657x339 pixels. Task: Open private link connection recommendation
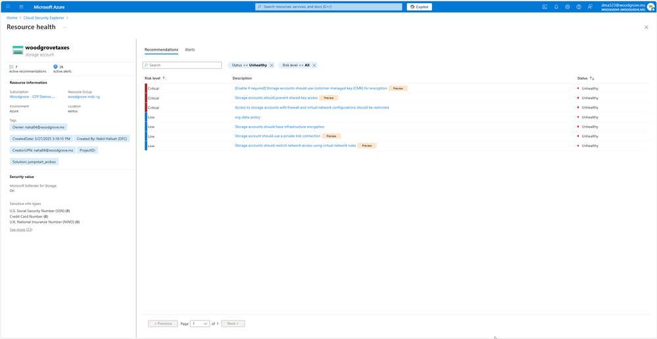point(278,136)
